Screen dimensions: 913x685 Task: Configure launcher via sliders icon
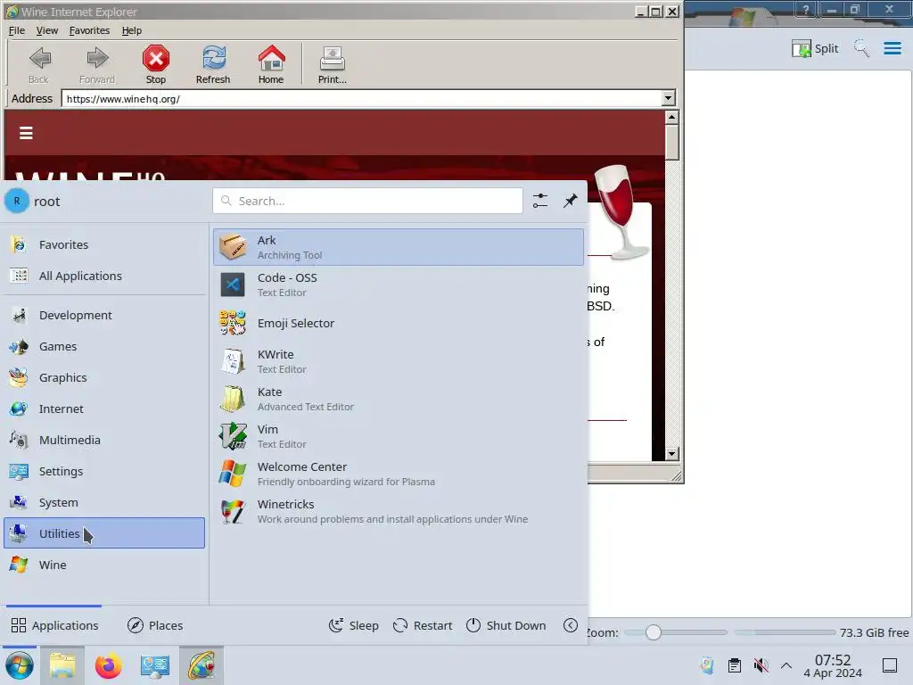click(540, 201)
